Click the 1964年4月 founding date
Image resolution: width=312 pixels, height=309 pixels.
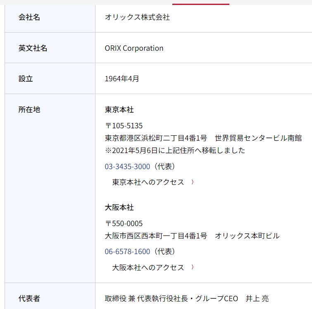122,79
